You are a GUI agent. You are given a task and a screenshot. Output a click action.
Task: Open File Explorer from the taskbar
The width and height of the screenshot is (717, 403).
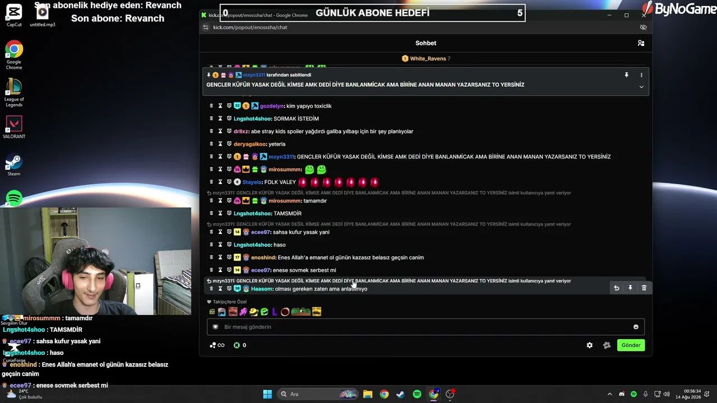pos(367,394)
